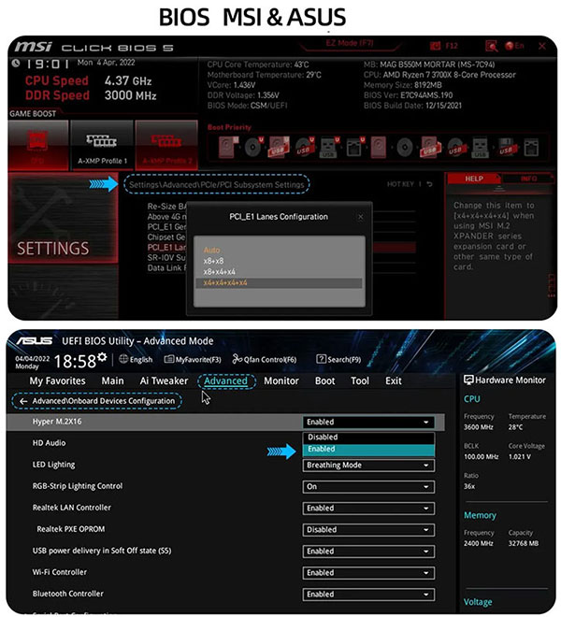The width and height of the screenshot is (561, 617).
Task: Click the Memory heading in Hardware Monitor
Action: click(480, 515)
